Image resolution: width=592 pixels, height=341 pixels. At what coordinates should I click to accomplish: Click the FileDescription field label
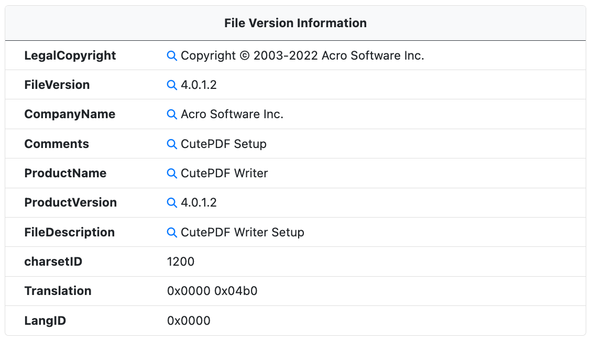pyautogui.click(x=70, y=232)
